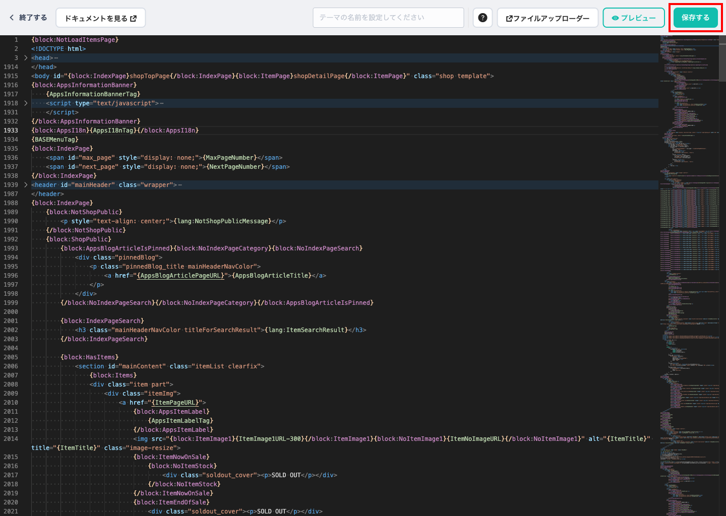
Task: Click {block:IndexPageSearch} on line 2001
Action: click(102, 321)
